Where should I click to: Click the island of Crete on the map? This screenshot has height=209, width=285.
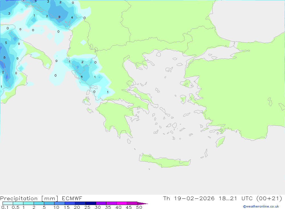point(164,161)
